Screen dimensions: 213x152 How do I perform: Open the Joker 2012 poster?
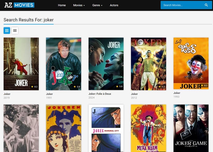[149, 64]
